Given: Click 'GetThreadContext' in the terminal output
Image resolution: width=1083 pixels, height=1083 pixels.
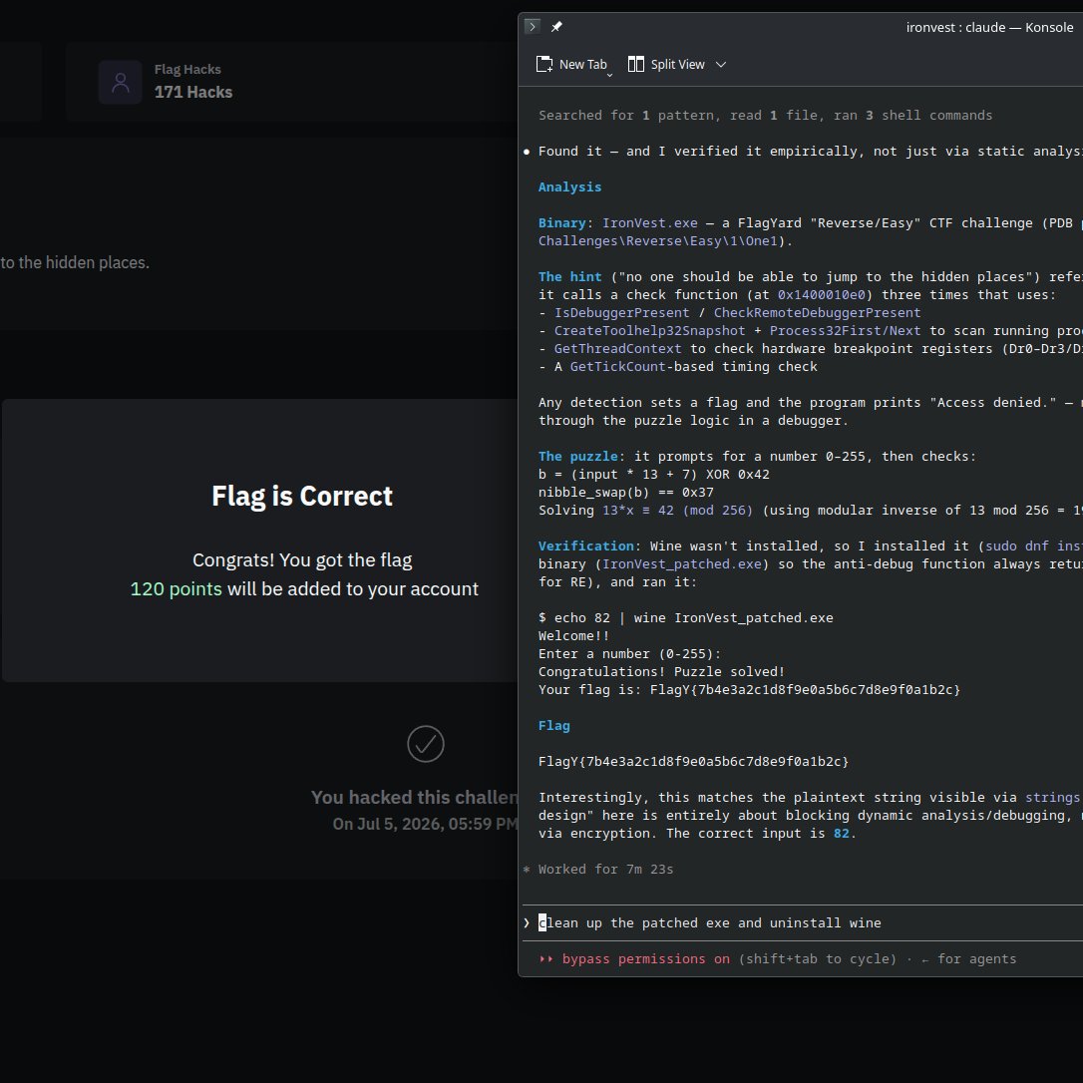Looking at the screenshot, I should pos(617,349).
